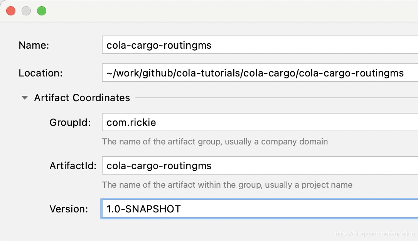Close the dialog with the red button
Viewport: 418px width, 241px height.
tap(11, 11)
